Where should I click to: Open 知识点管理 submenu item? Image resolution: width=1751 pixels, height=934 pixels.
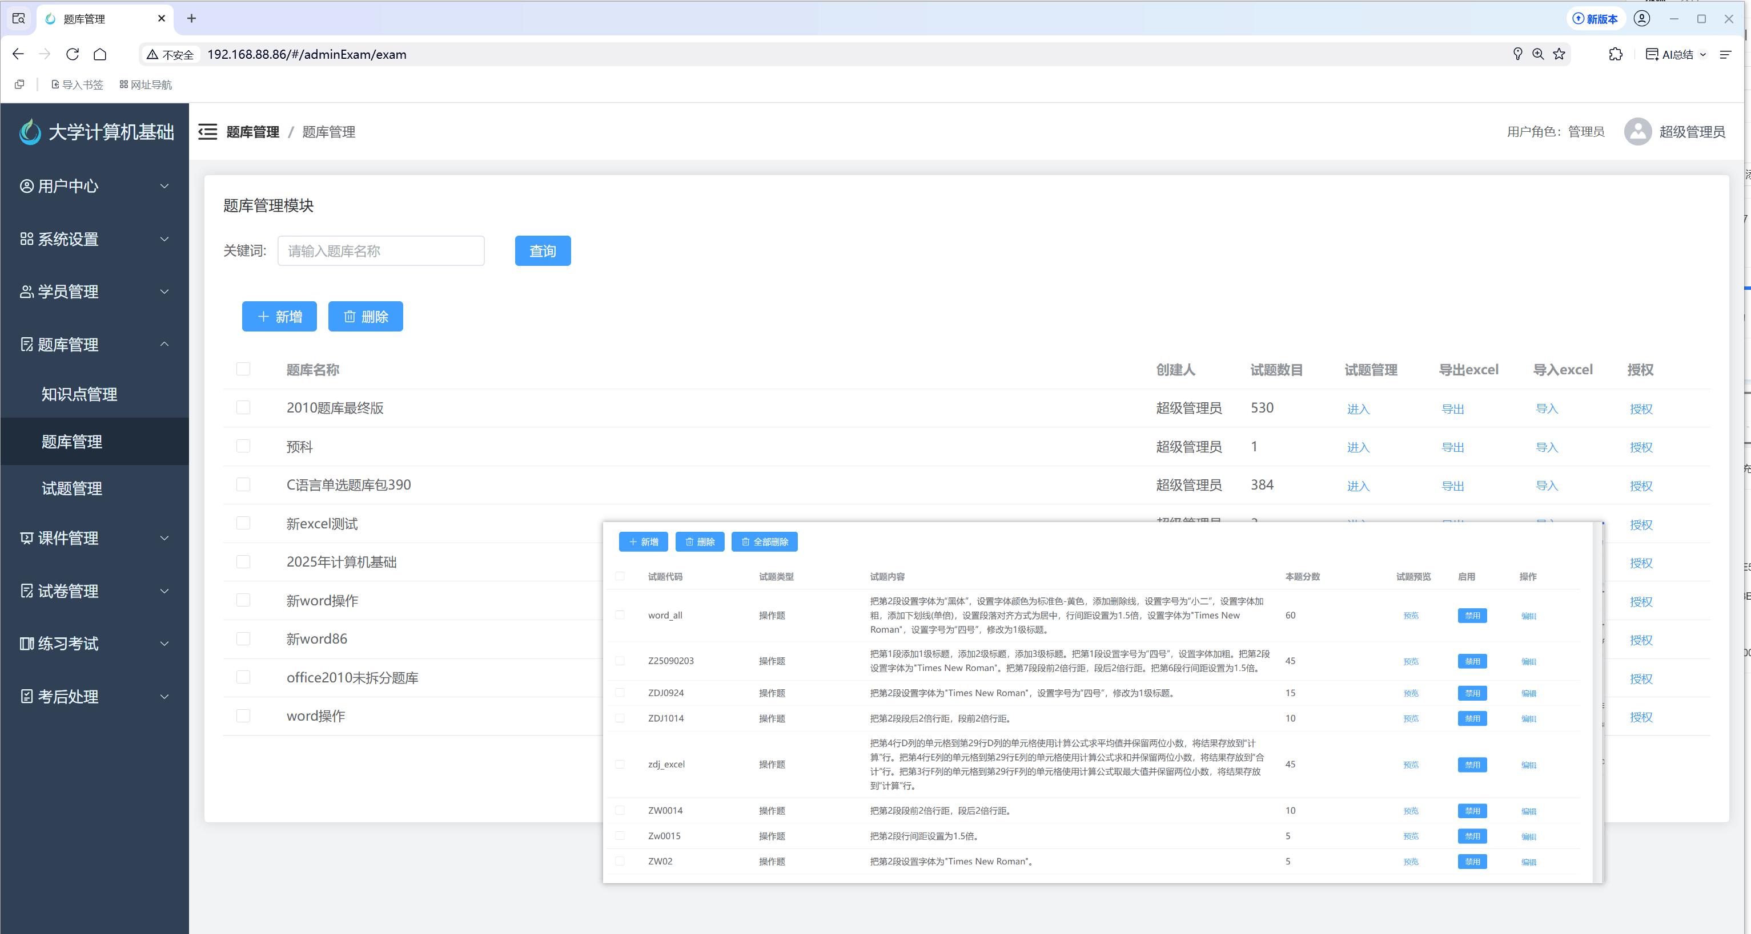(x=79, y=394)
